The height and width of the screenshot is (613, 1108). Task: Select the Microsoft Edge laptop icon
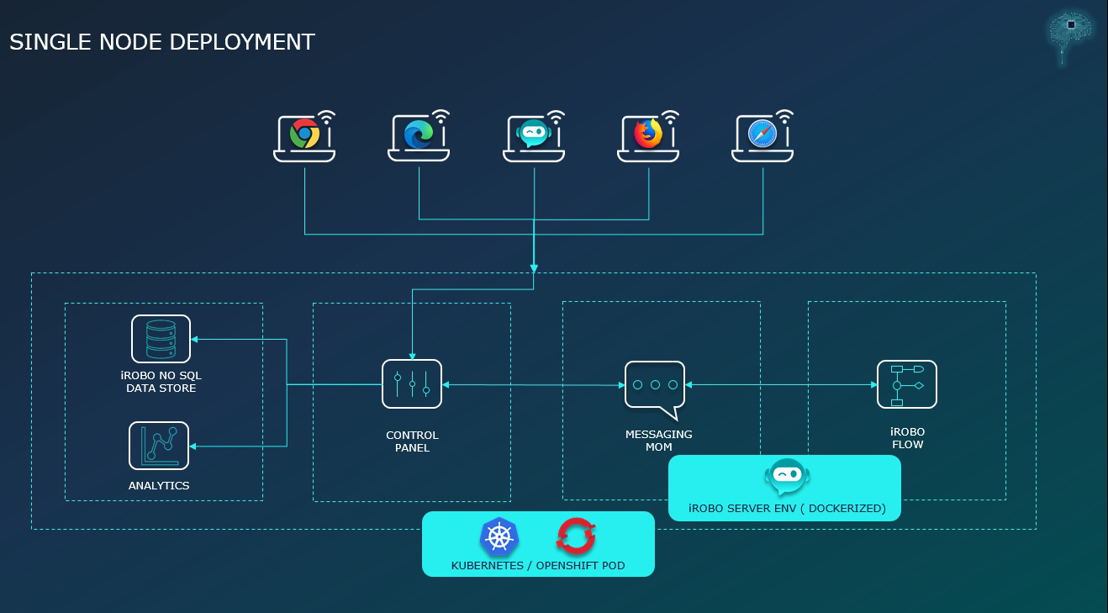[x=419, y=135]
